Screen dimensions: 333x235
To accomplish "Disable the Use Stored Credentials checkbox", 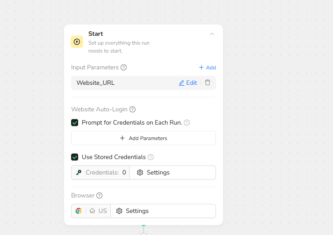I will coord(75,157).
